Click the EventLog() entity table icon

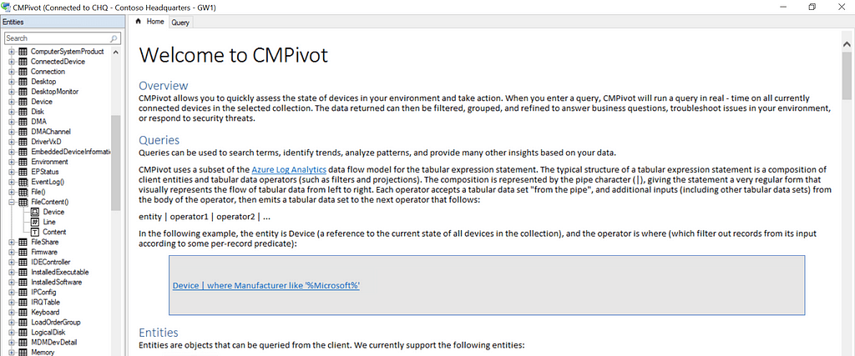pos(23,182)
